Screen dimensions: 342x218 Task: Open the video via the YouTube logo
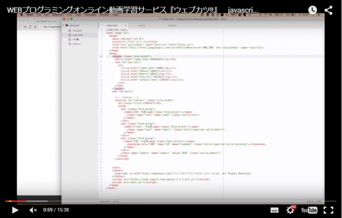(x=309, y=210)
